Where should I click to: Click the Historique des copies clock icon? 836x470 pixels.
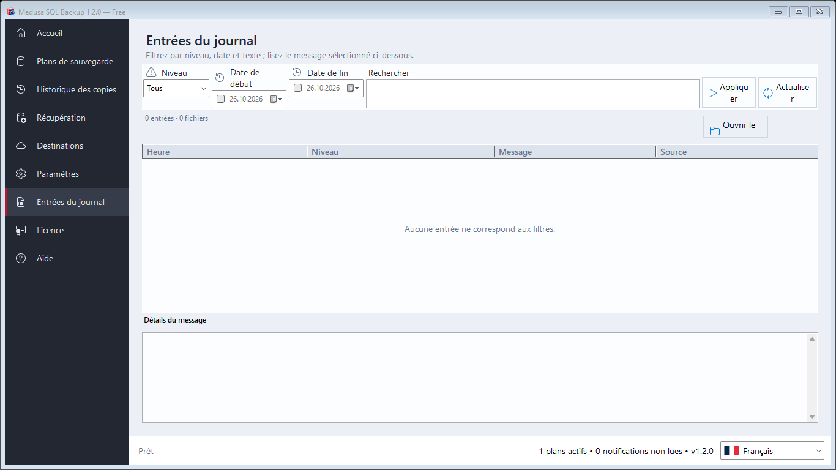point(21,89)
